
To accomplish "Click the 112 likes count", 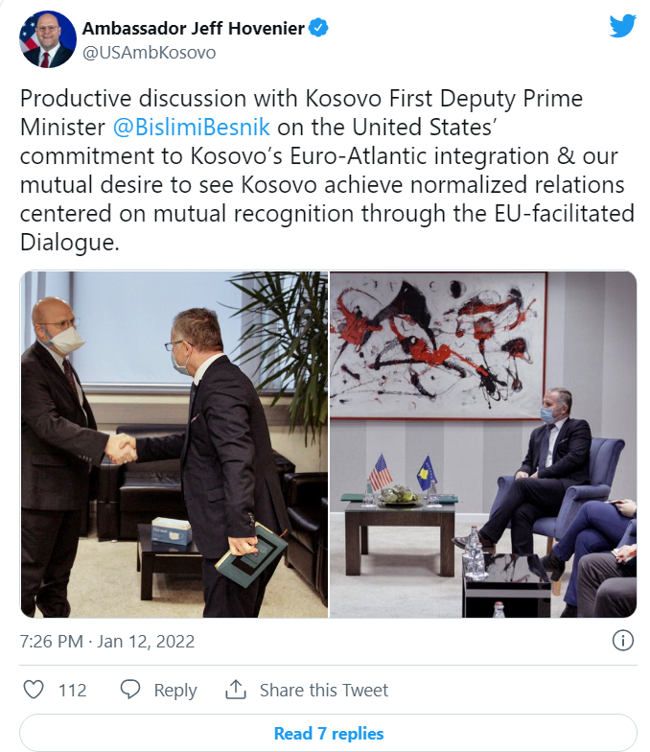I will (x=73, y=690).
